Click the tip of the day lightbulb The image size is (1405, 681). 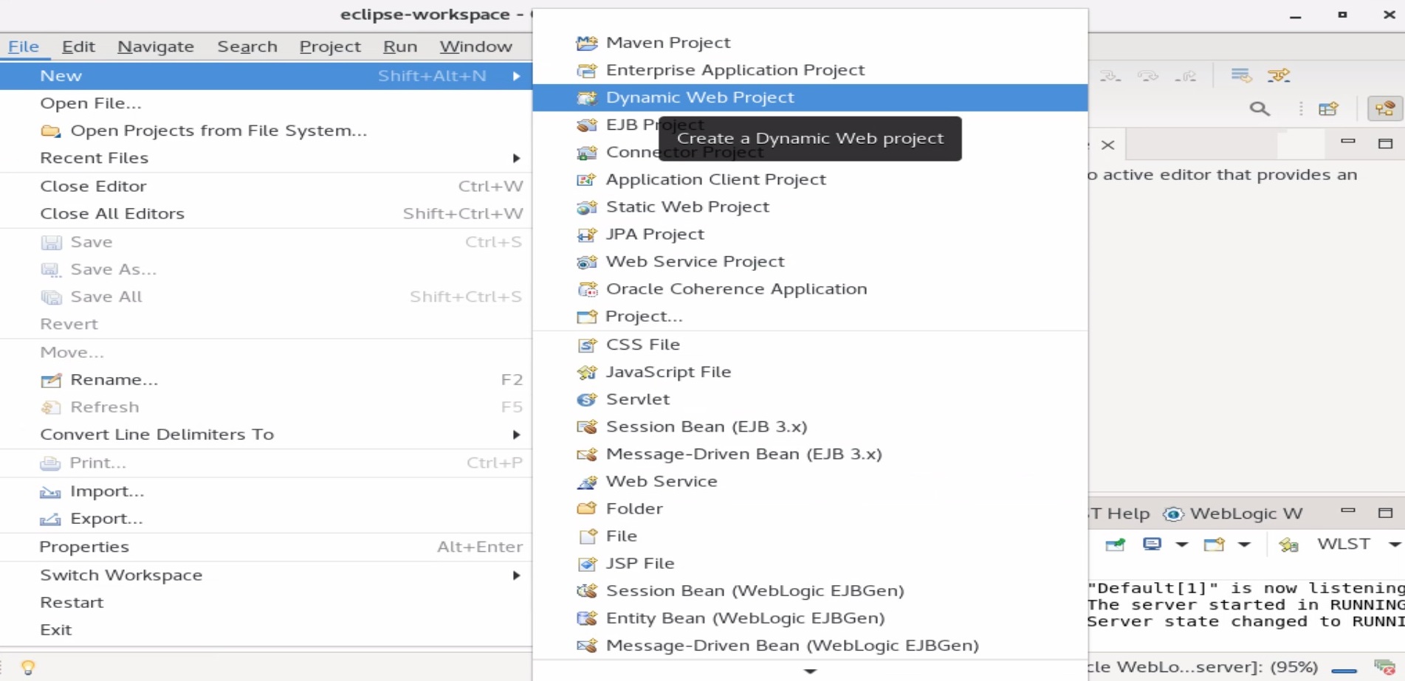point(28,667)
